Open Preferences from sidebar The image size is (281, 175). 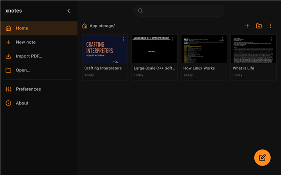click(39, 89)
